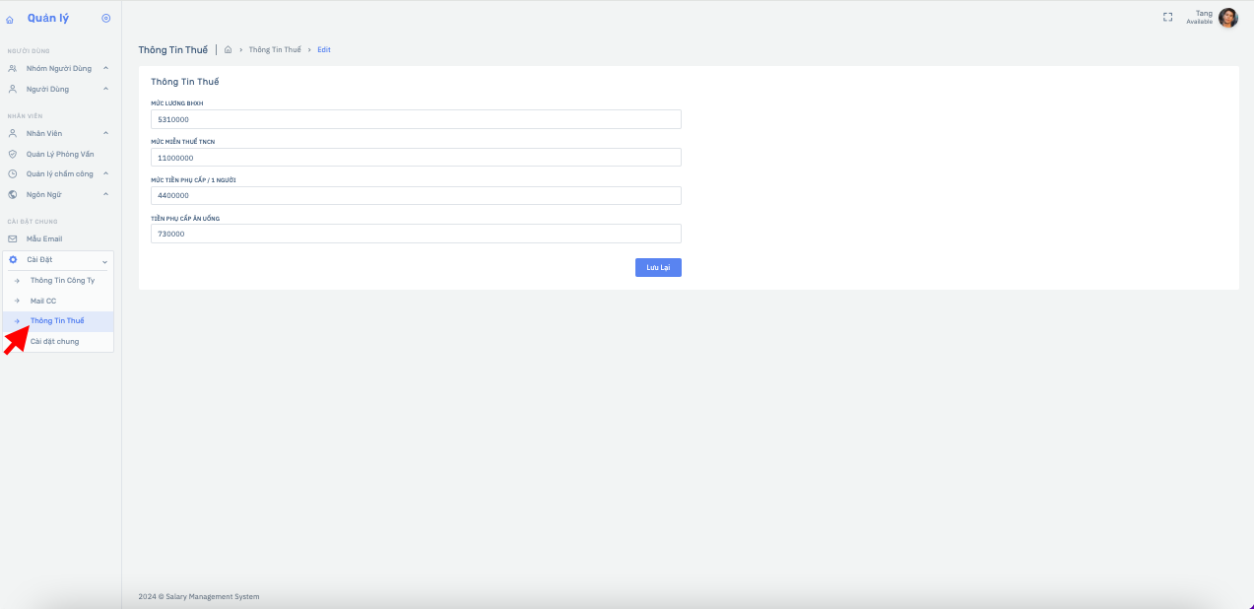Click the Ngôn Ngữ globe icon
The width and height of the screenshot is (1254, 609).
13,194
